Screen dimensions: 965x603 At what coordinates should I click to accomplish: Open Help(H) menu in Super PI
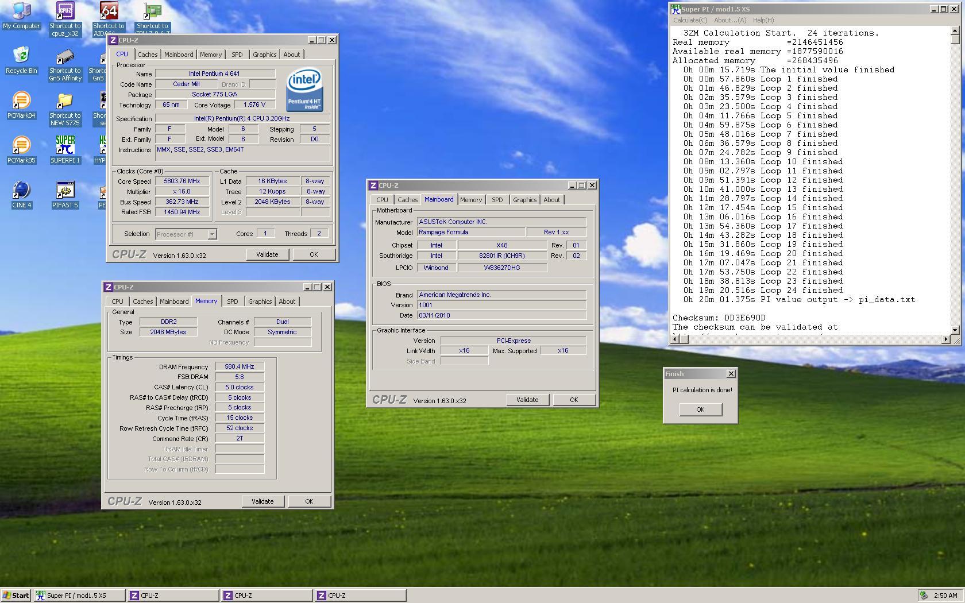[x=763, y=20]
